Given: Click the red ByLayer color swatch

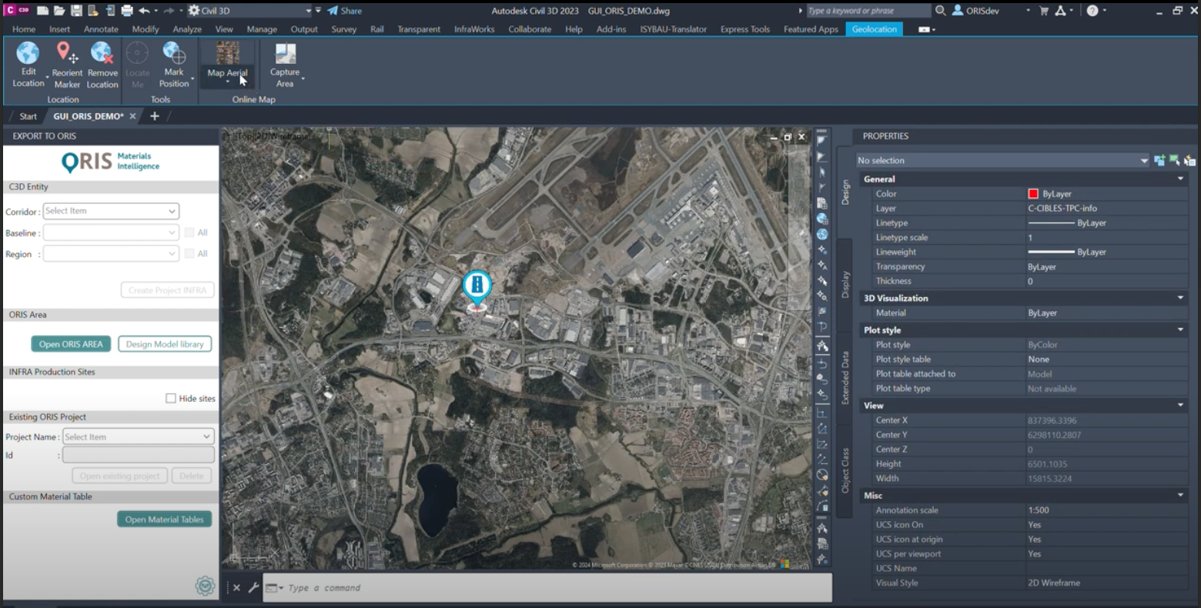Looking at the screenshot, I should [1033, 194].
